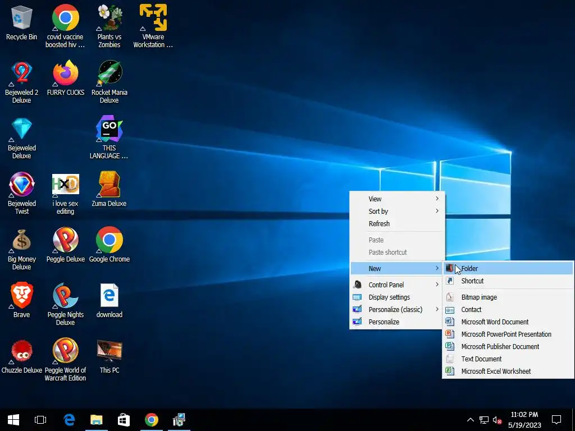This screenshot has height=431, width=575.
Task: Create a new Folder
Action: (x=508, y=269)
